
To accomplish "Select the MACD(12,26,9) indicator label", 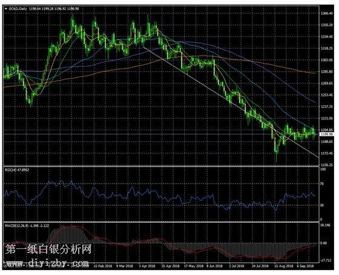I will (27, 226).
